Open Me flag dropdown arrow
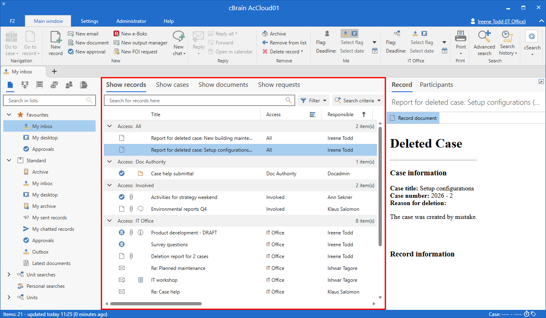 click(374, 42)
